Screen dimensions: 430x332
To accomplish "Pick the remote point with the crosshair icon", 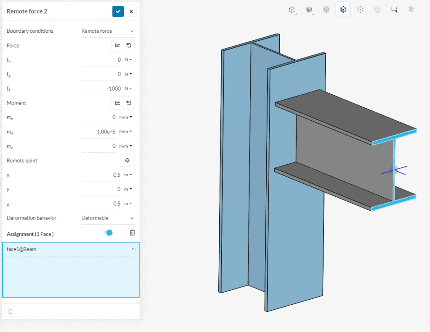I will 127,161.
